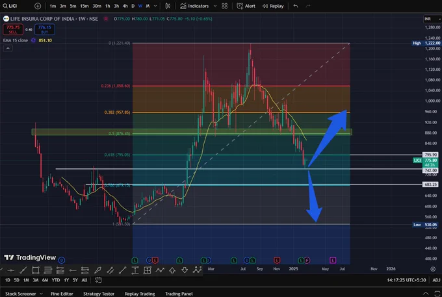
Task: Select the zigzag path tool
Action: point(160,270)
